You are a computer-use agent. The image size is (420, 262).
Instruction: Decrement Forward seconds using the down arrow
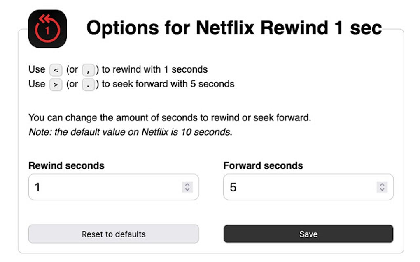382,189
